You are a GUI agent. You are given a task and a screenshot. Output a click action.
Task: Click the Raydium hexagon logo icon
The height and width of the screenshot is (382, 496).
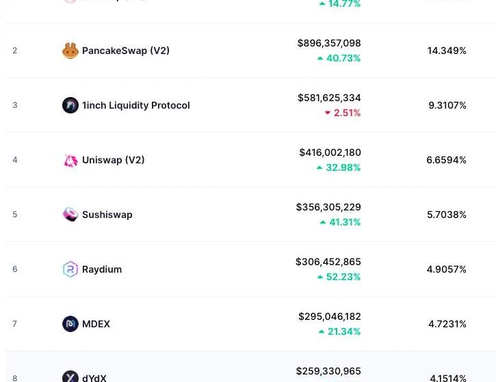pyautogui.click(x=70, y=269)
